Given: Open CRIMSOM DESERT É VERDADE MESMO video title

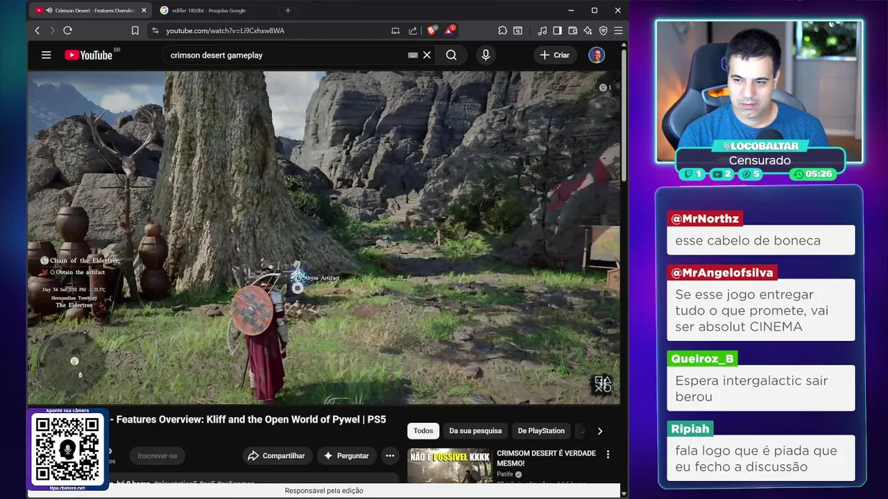Looking at the screenshot, I should tap(546, 457).
